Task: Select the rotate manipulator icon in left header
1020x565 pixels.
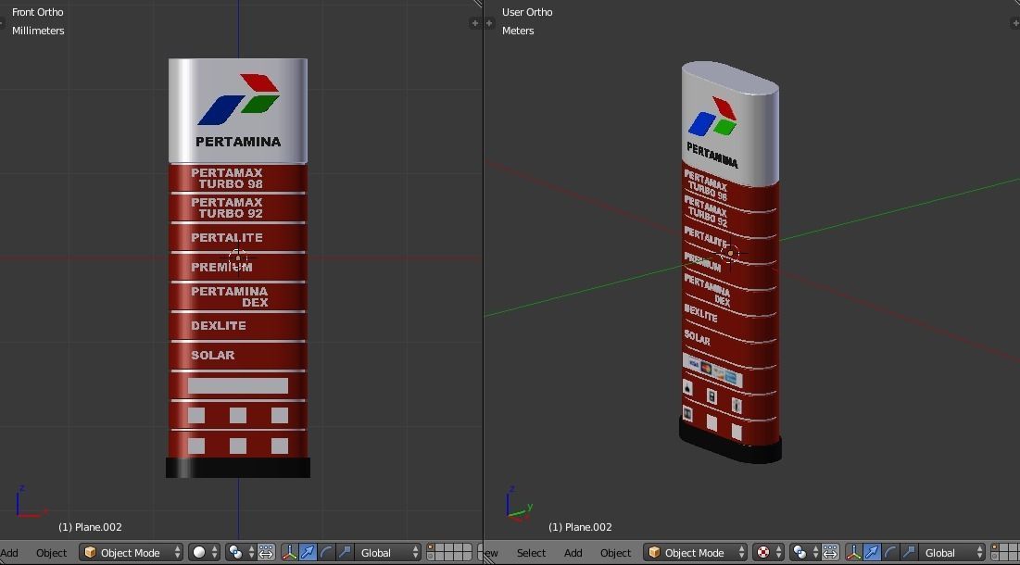Action: pyautogui.click(x=325, y=552)
